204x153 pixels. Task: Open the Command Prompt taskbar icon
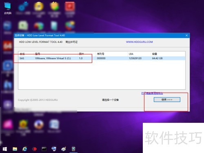point(44,149)
